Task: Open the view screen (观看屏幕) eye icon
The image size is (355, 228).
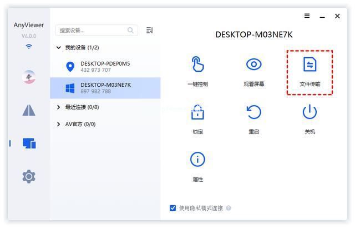Action: 254,64
